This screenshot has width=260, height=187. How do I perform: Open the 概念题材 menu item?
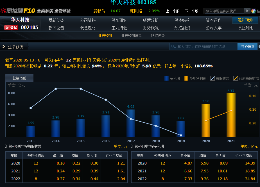pyautogui.click(x=88, y=28)
